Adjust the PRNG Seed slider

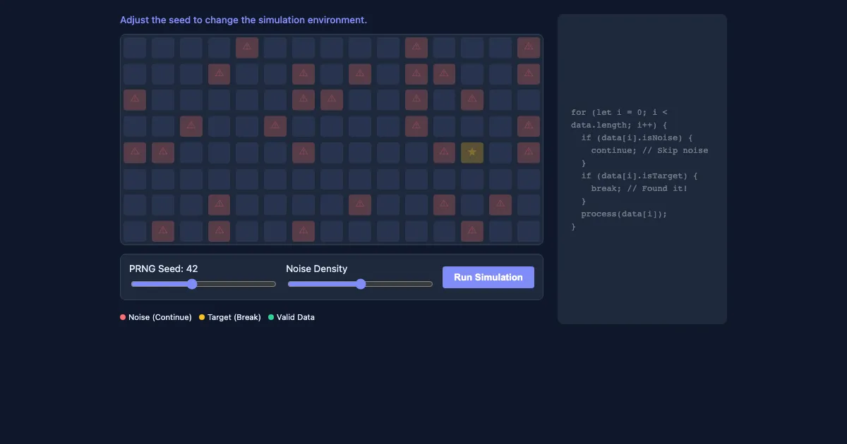coord(203,284)
